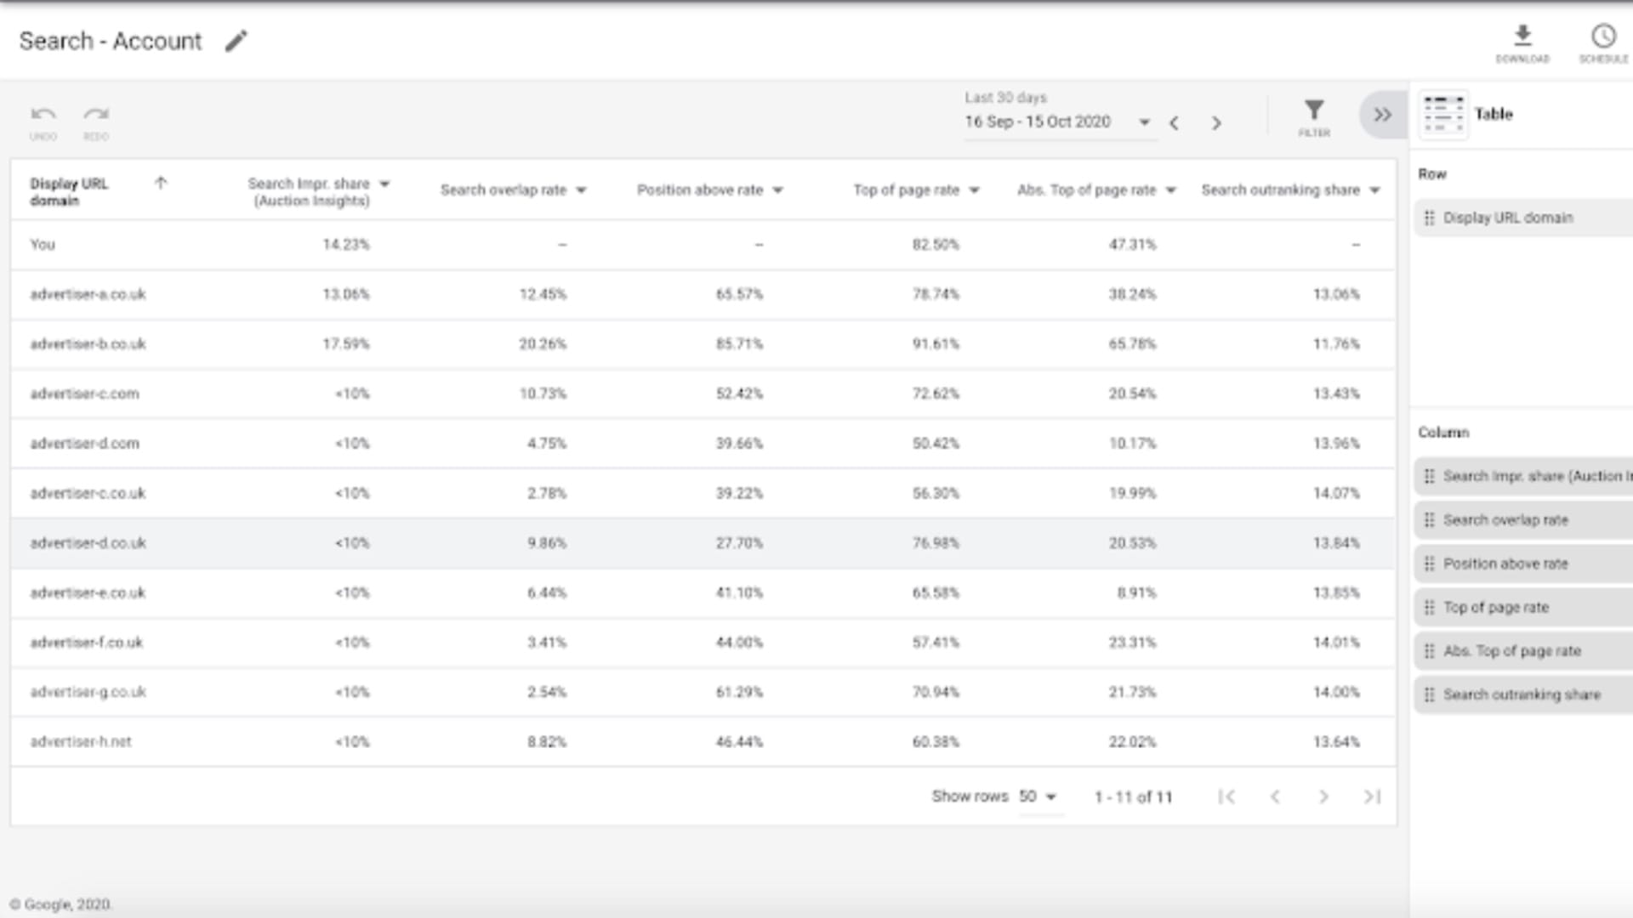Click the Table view icon
Viewport: 1633px width, 918px height.
click(1443, 113)
